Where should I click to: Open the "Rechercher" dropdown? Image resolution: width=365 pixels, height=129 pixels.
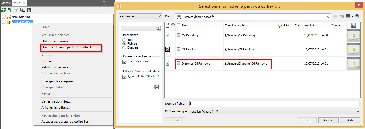point(140,17)
